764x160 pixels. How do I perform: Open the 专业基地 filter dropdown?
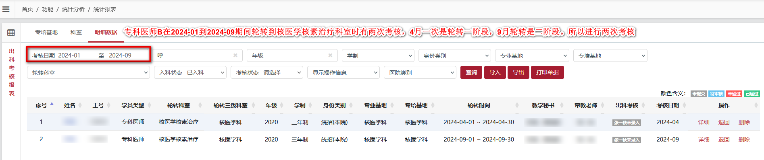(x=532, y=55)
